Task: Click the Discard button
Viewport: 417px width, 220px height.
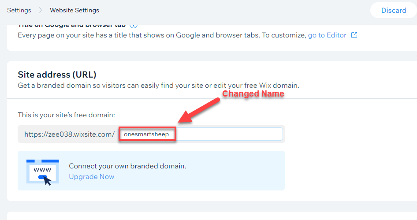Action: 394,11
